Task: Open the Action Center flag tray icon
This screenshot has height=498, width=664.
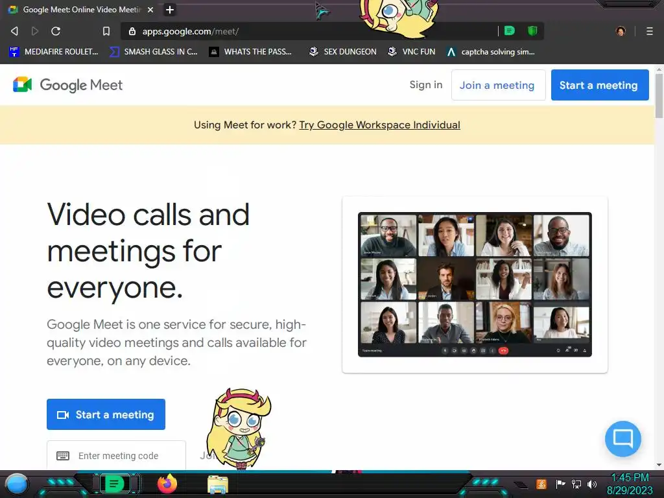Action: [x=560, y=484]
